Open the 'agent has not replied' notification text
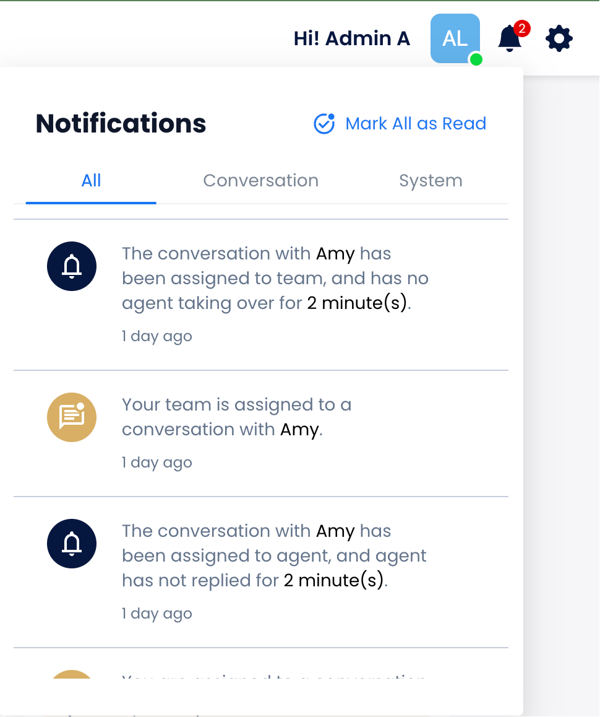Screen dimensions: 600x717 (274, 556)
